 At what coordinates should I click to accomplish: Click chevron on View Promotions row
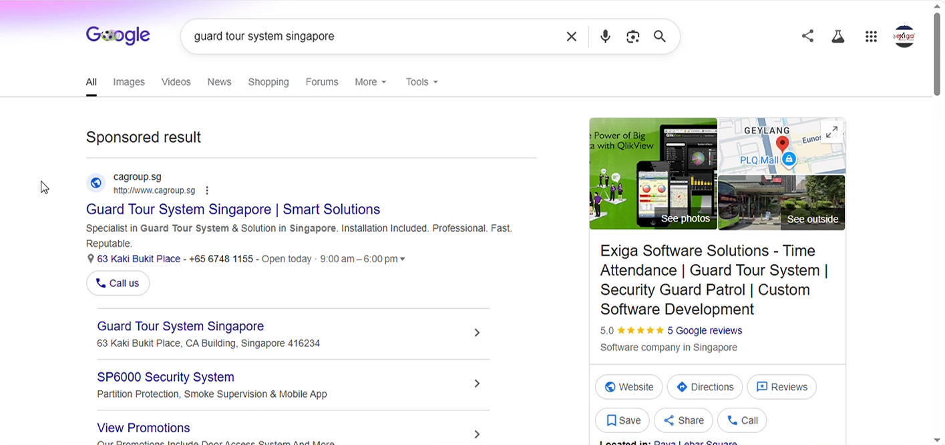(x=477, y=434)
